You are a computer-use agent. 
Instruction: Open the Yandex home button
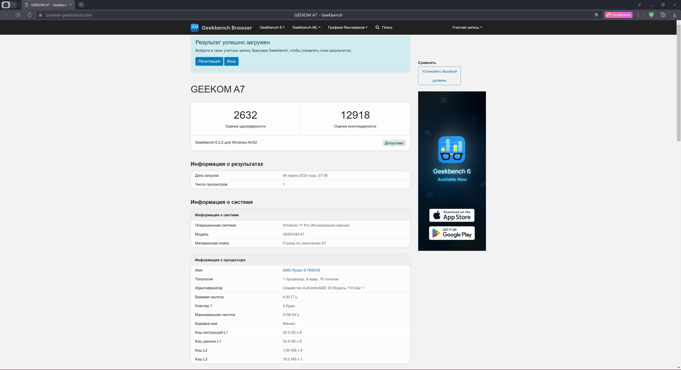pyautogui.click(x=18, y=15)
